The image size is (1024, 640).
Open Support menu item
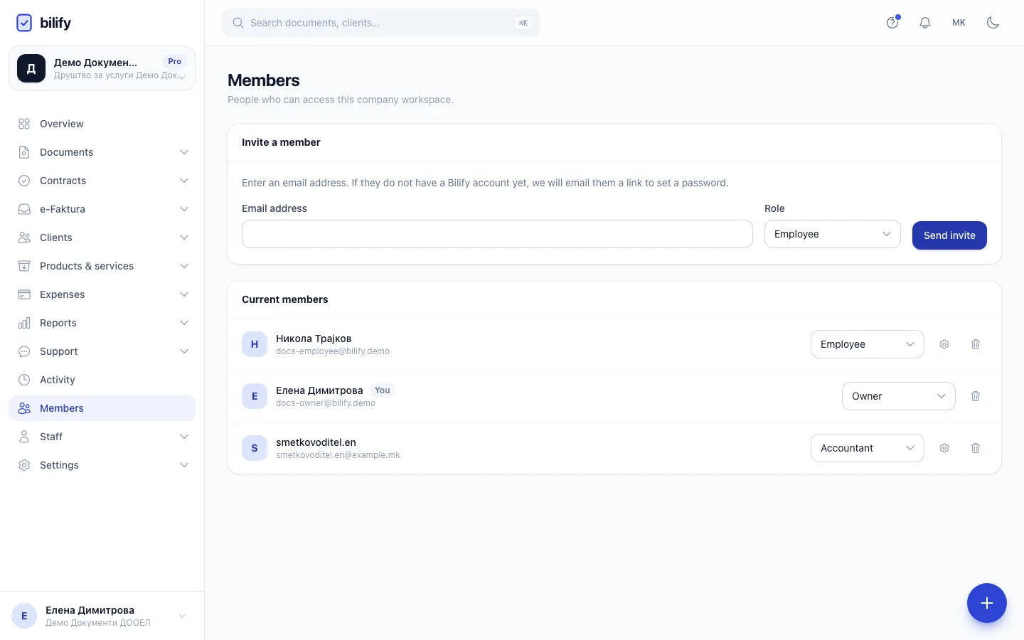pos(102,351)
